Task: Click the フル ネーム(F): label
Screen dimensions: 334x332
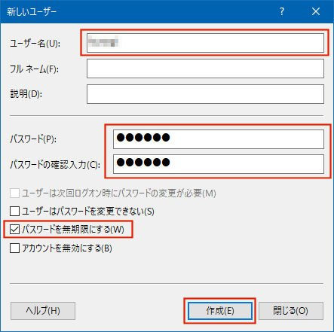Action: 34,69
